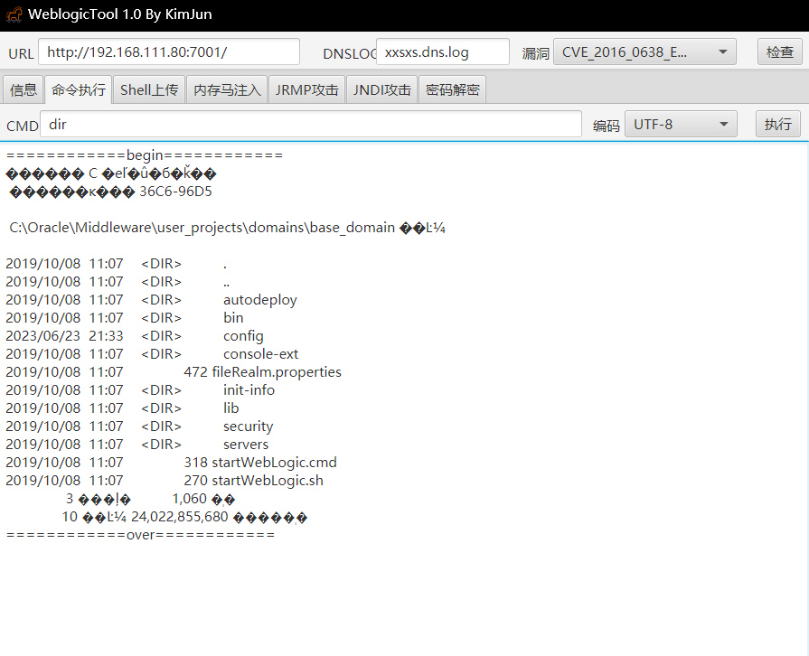This screenshot has height=656, width=809.
Task: Open the JRMP攻击 tab
Action: click(x=306, y=89)
